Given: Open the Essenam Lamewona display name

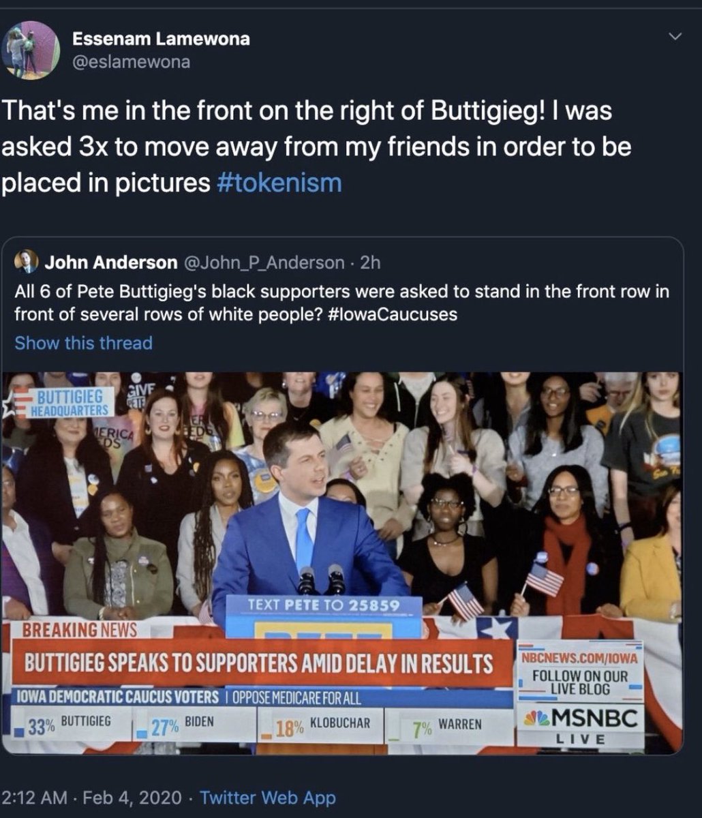Looking at the screenshot, I should [161, 40].
